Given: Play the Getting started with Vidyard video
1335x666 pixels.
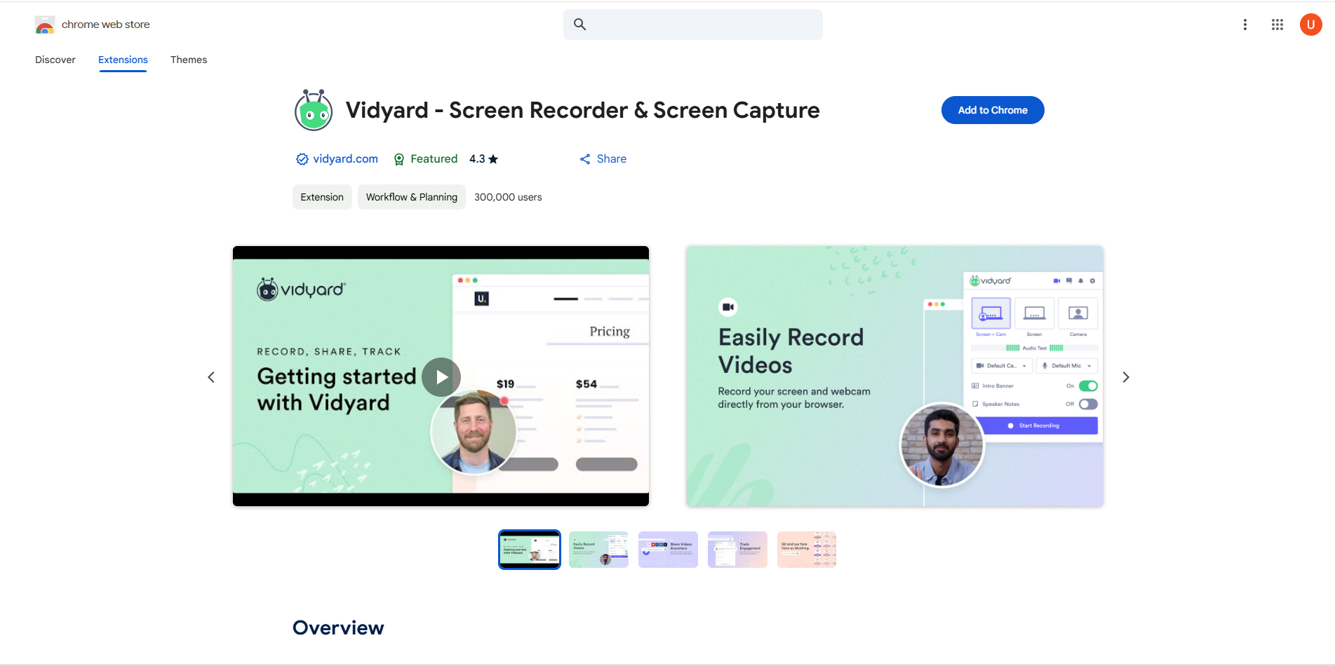Looking at the screenshot, I should pos(441,377).
